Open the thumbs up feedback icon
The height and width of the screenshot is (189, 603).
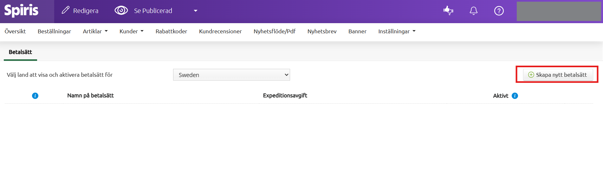pos(448,11)
